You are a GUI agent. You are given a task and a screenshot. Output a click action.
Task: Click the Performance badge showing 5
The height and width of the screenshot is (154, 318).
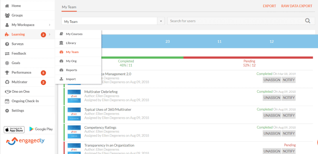pos(43,73)
